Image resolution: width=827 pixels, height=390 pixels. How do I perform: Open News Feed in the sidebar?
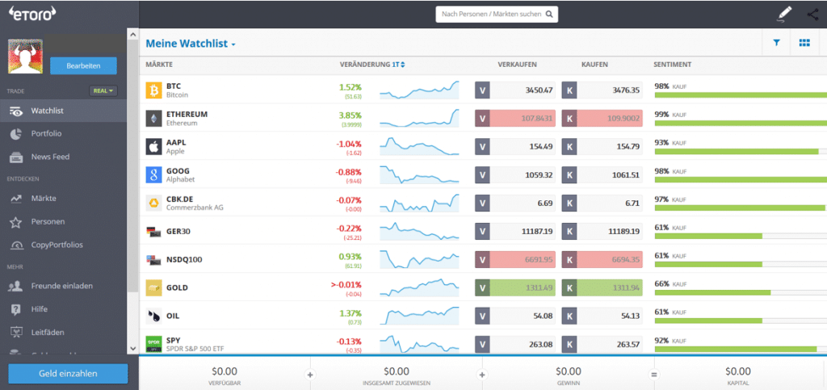(49, 157)
